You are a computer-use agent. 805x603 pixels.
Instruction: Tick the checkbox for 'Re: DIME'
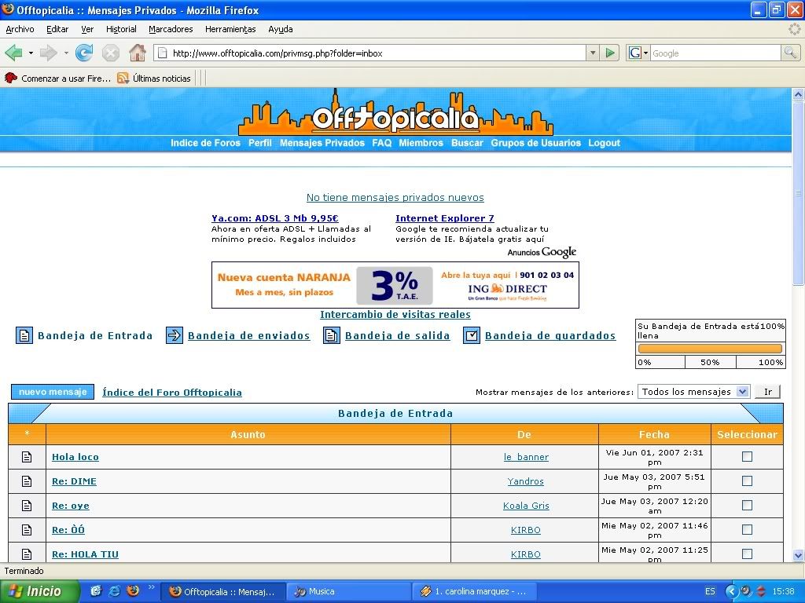(747, 481)
